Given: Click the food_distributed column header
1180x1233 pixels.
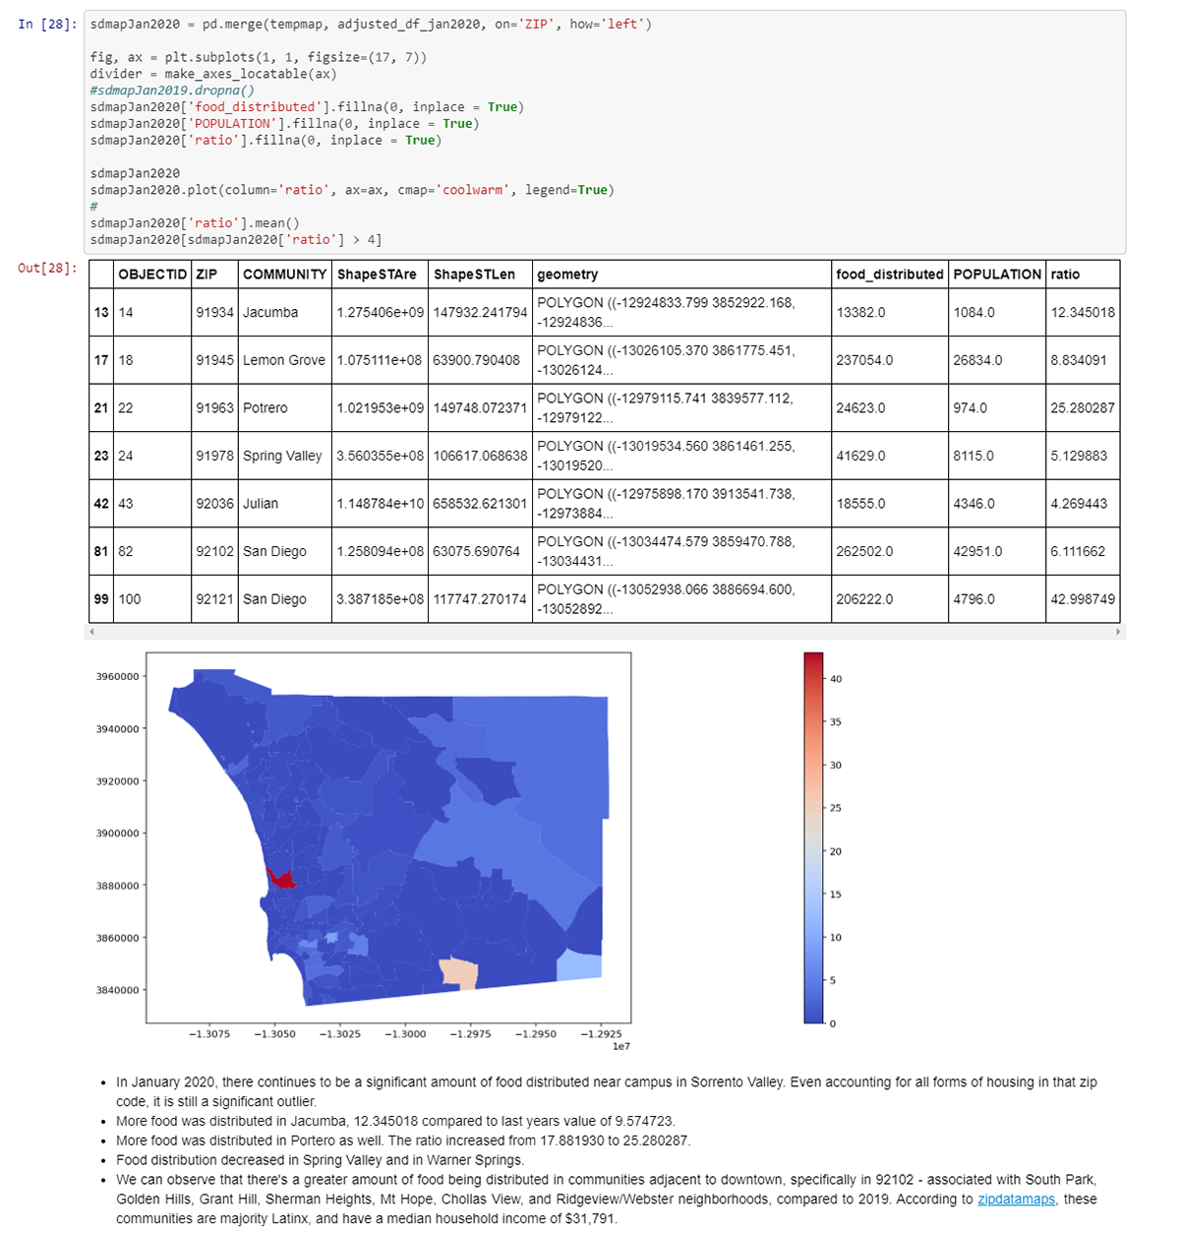Looking at the screenshot, I should (x=889, y=275).
